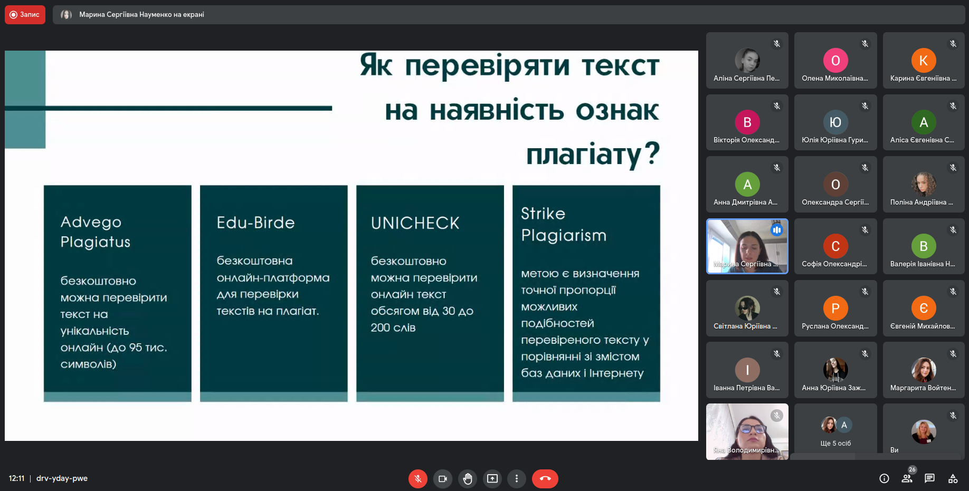Select Марина Сергіївна presenter video tile
This screenshot has width=969, height=491.
click(x=747, y=246)
